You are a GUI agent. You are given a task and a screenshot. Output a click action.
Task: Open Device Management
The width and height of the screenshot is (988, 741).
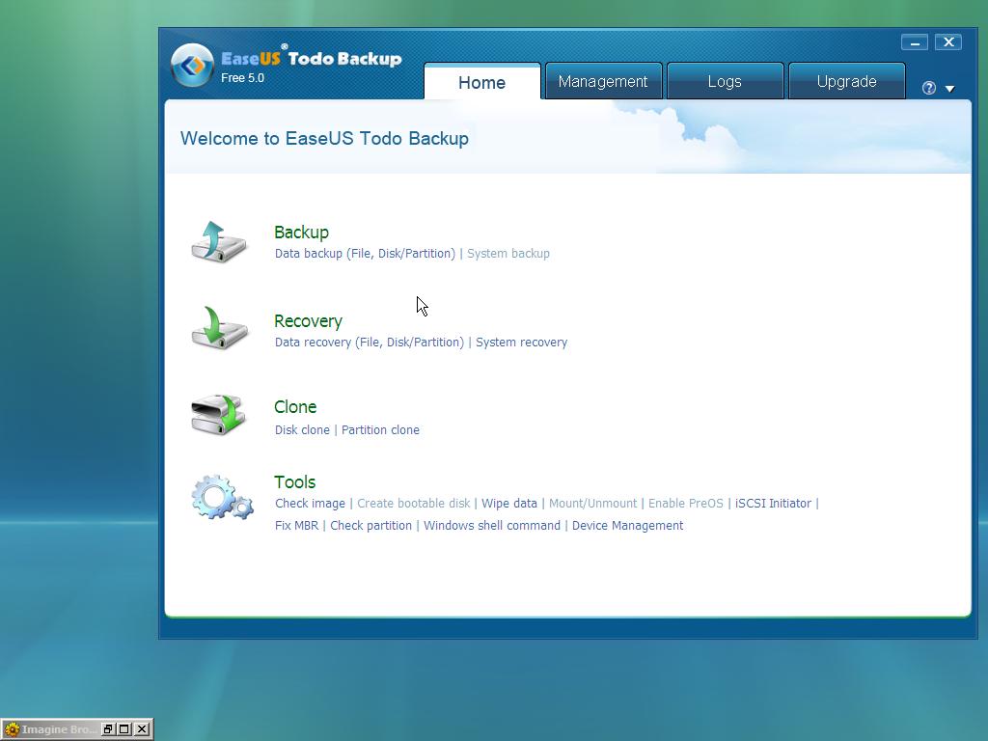coord(627,526)
